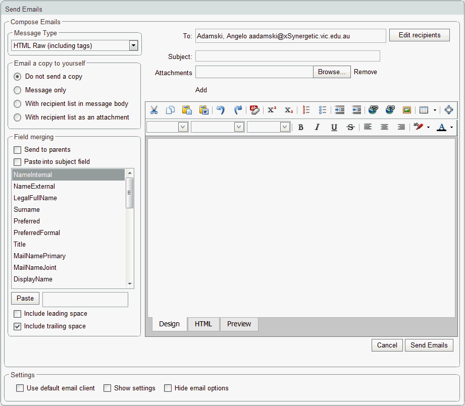Viewport: 465px width, 406px height.
Task: Insert a bulleted list
Action: [323, 110]
